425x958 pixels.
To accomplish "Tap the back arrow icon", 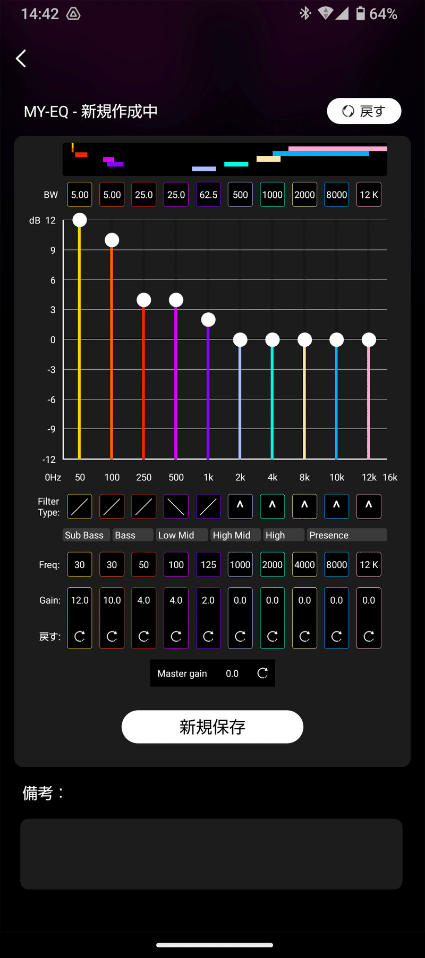I will pos(21,59).
